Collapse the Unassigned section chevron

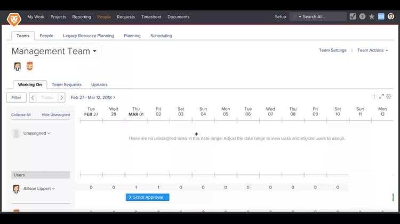(49, 134)
